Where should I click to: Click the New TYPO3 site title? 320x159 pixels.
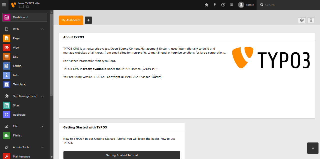29,3
